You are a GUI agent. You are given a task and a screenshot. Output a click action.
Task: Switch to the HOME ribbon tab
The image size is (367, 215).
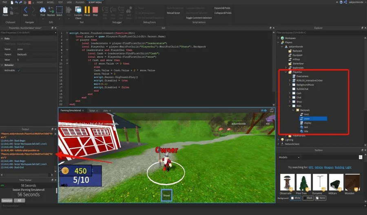click(x=40, y=2)
